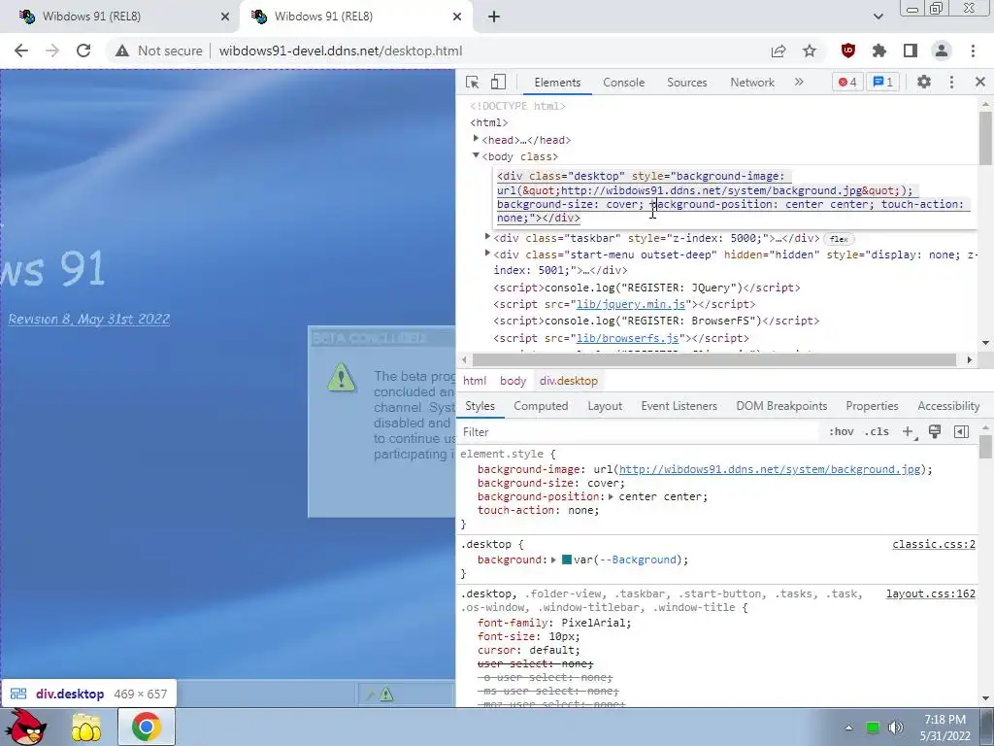Screen dimensions: 994x746
Task: Click the styles Filter input field
Action: [639, 432]
